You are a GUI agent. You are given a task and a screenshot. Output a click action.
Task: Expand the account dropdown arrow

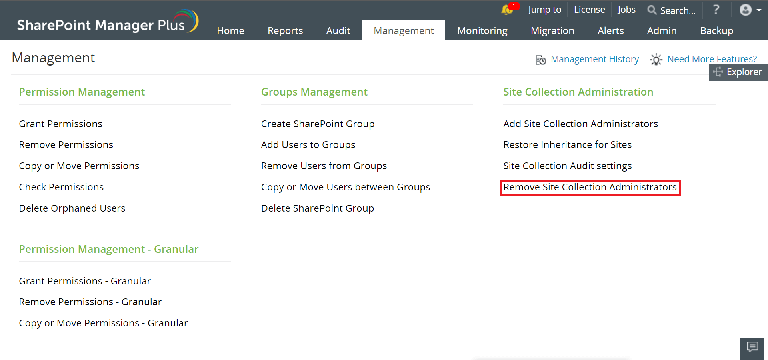coord(759,10)
